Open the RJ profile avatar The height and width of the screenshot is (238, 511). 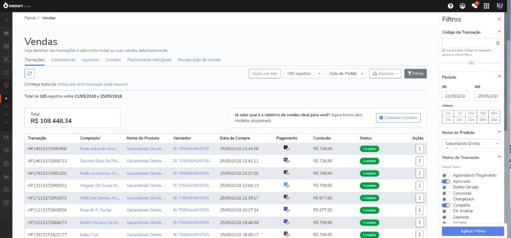click(500, 6)
